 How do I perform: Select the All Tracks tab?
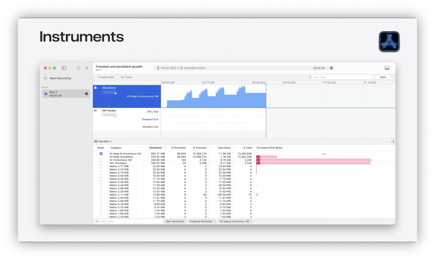point(126,77)
